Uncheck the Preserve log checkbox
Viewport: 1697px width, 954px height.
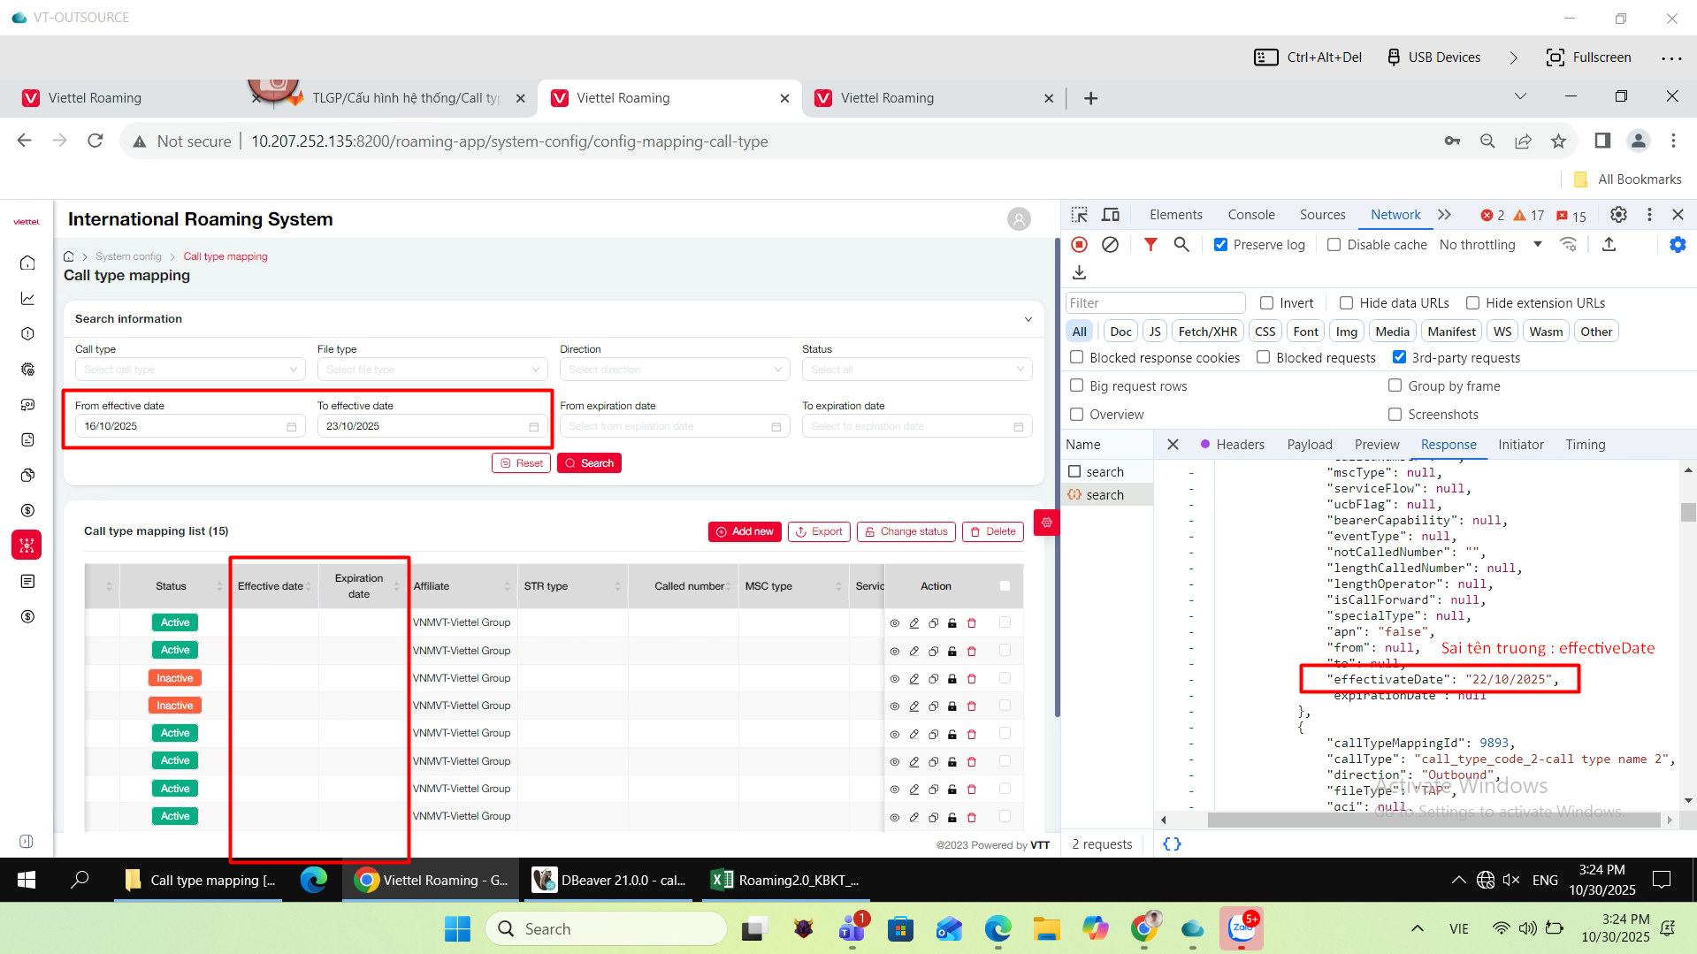coord(1220,245)
